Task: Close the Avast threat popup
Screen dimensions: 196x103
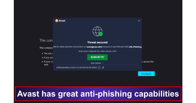Action: [139, 21]
